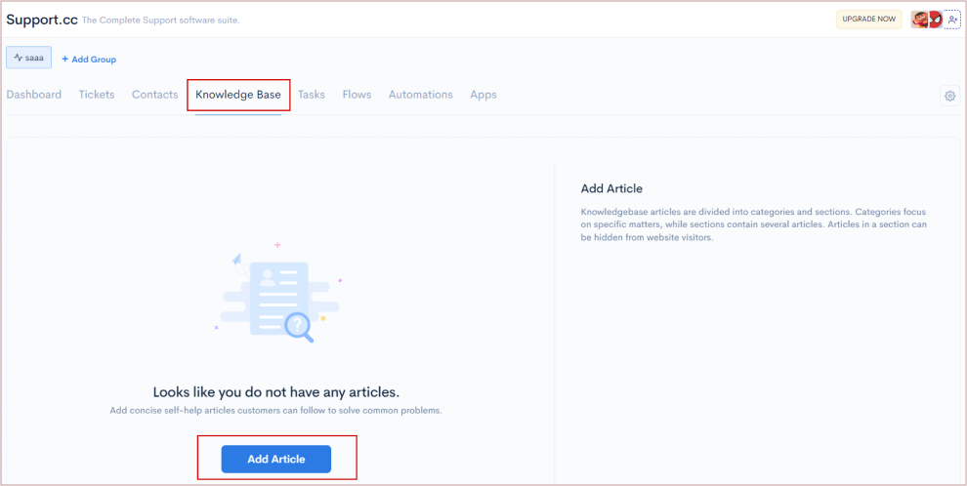The width and height of the screenshot is (967, 486).
Task: Click the add user icon
Action: 952,20
